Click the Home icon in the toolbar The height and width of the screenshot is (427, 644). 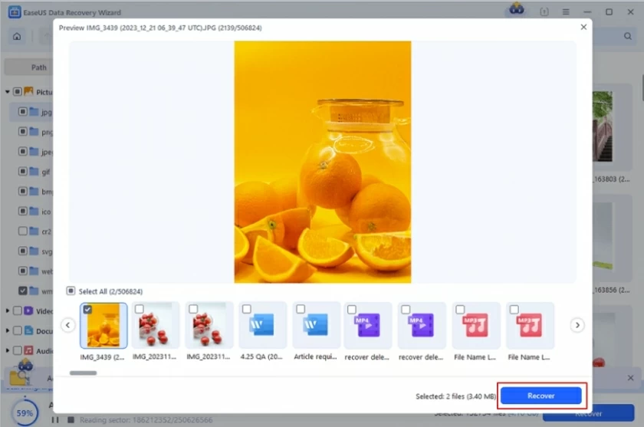pyautogui.click(x=17, y=36)
